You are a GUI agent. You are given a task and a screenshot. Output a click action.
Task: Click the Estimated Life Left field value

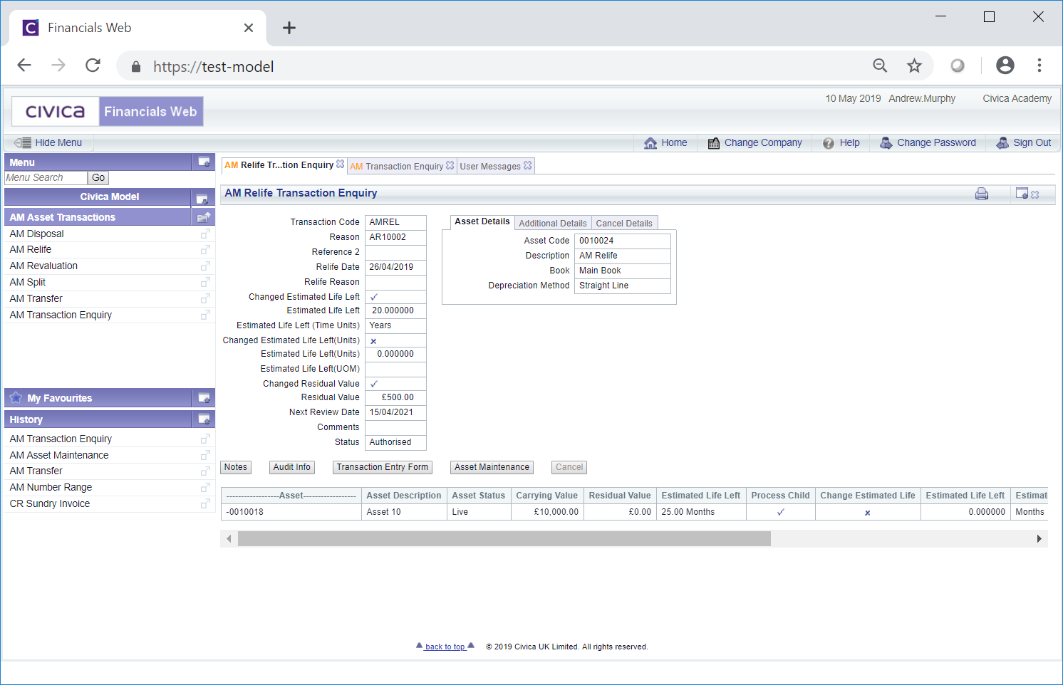395,310
